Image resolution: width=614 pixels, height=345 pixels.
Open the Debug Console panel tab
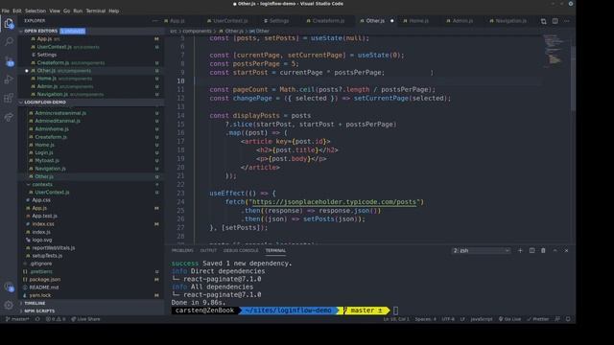pyautogui.click(x=241, y=250)
